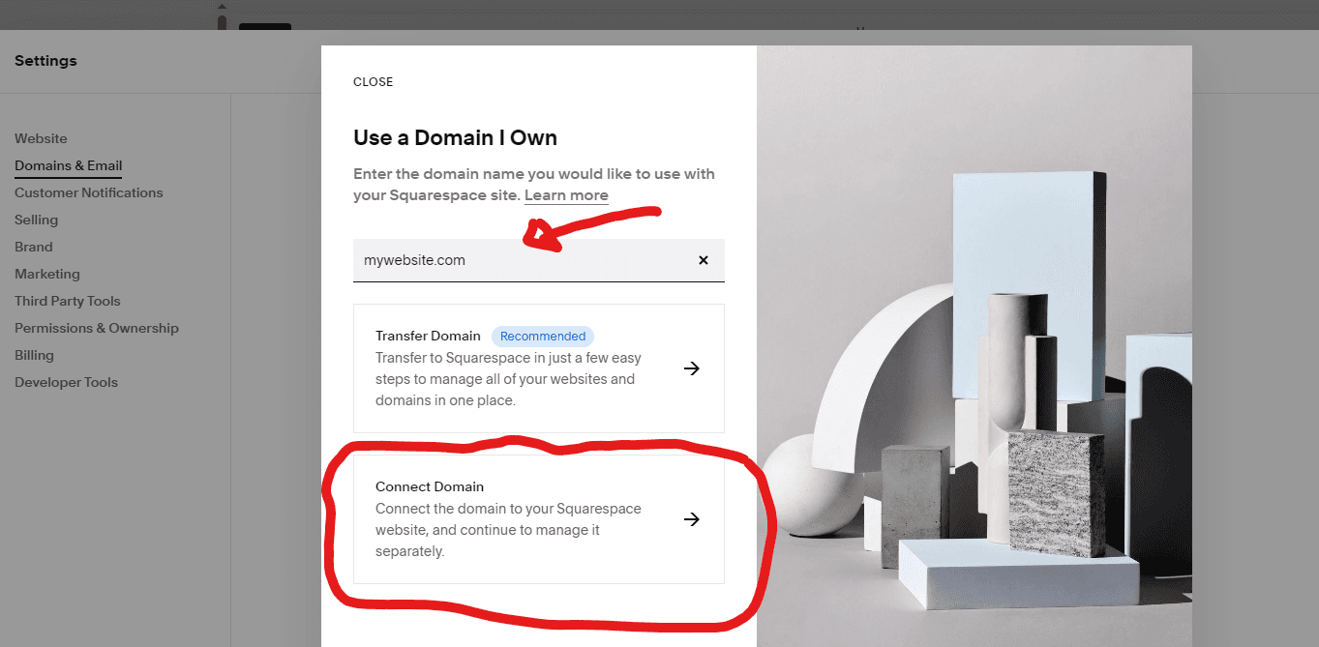Screen dimensions: 1319x647
Task: Dismiss the dialog with CLOSE
Action: (x=373, y=82)
